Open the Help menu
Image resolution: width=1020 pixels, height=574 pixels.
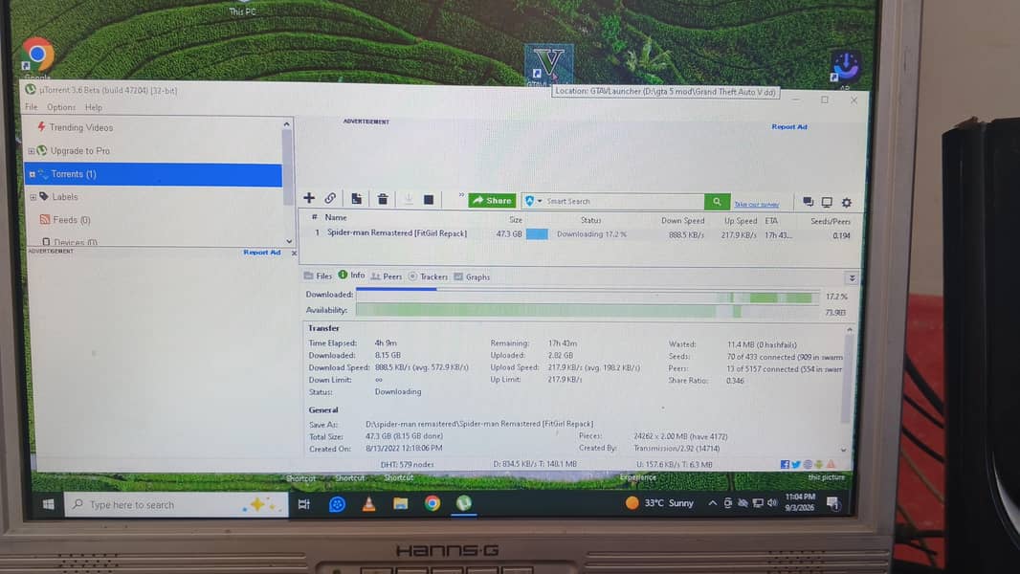coord(94,107)
